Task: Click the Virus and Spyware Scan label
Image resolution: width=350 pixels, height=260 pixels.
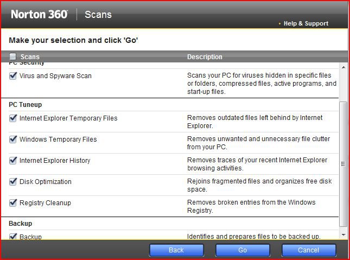Action: click(x=55, y=76)
